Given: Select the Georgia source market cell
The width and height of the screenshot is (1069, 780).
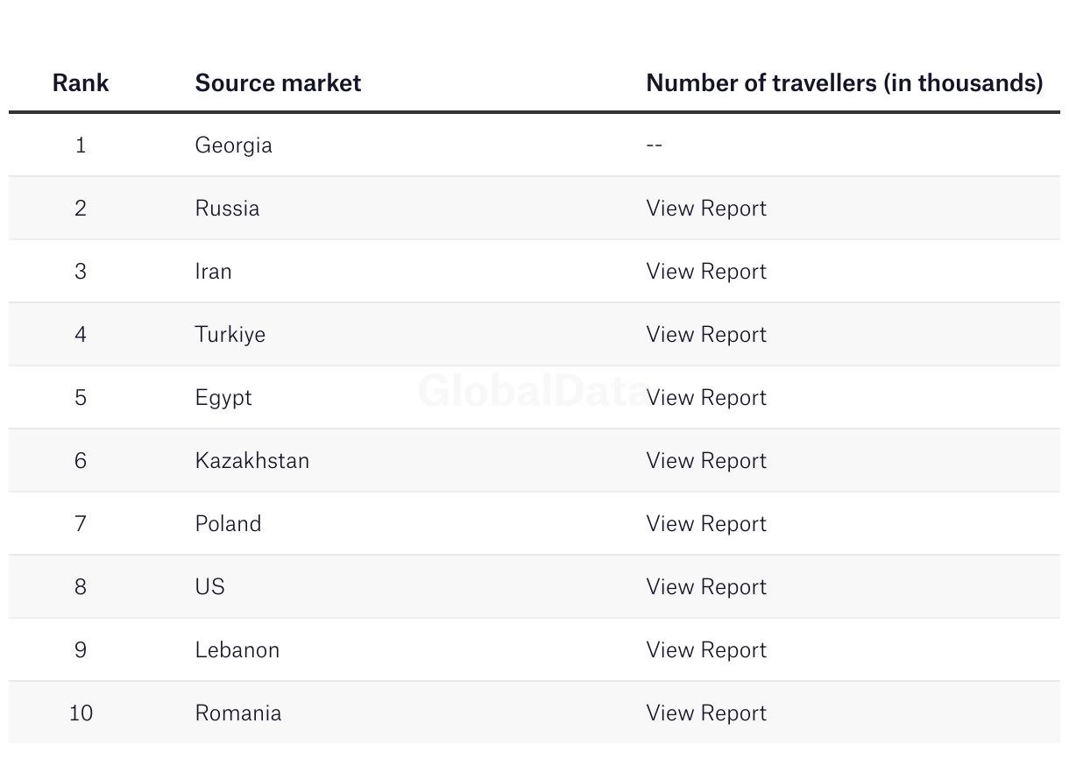Looking at the screenshot, I should tap(233, 145).
